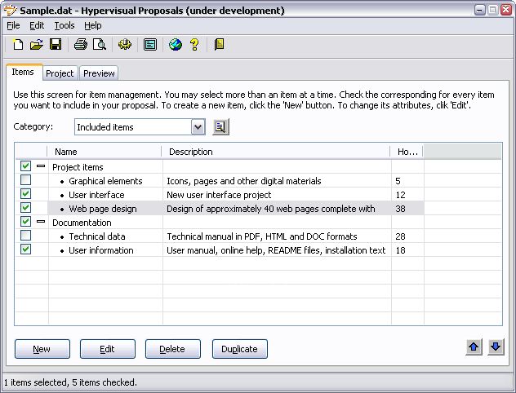516x393 pixels.
Task: Click the yellow question mark help icon
Action: click(194, 45)
